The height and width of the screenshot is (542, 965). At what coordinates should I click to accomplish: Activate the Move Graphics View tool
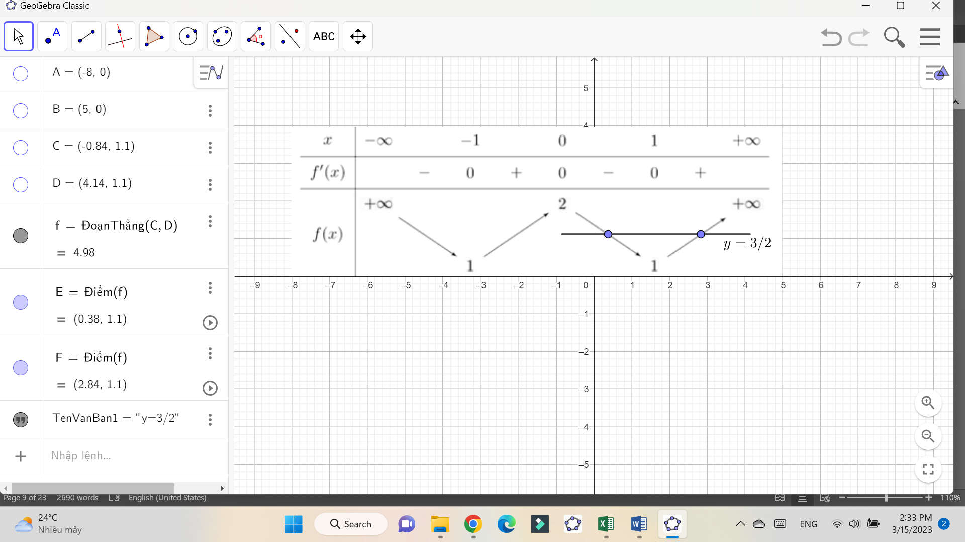(x=358, y=36)
